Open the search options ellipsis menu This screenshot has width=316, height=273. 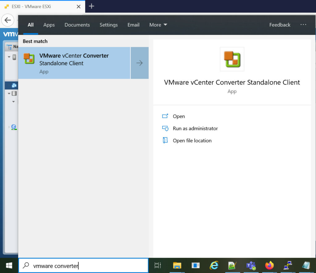303,25
